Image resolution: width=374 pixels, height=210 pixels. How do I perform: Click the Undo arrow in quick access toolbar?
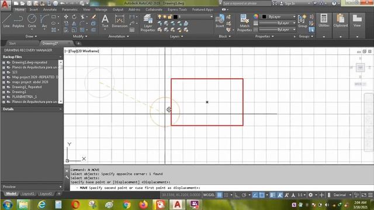pos(63,3)
